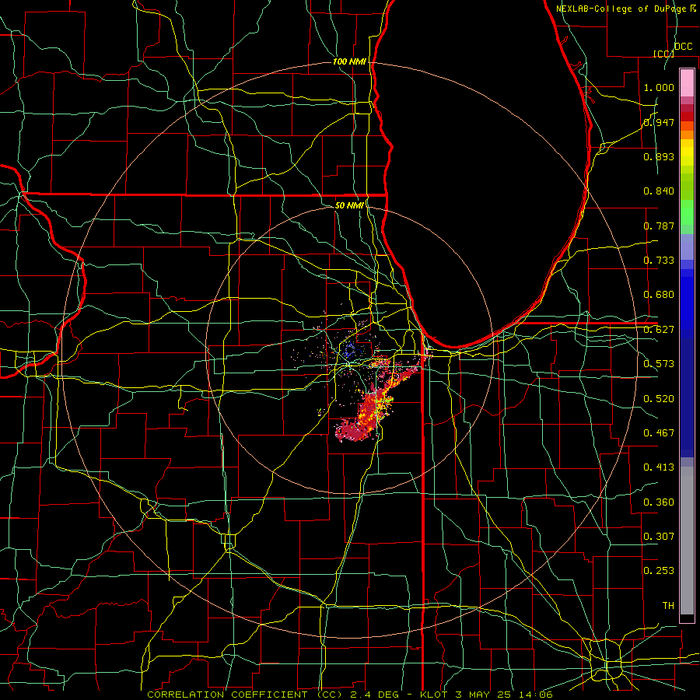The width and height of the screenshot is (700, 700).
Task: Pick the bright green segment of color bar
Action: click(x=687, y=212)
